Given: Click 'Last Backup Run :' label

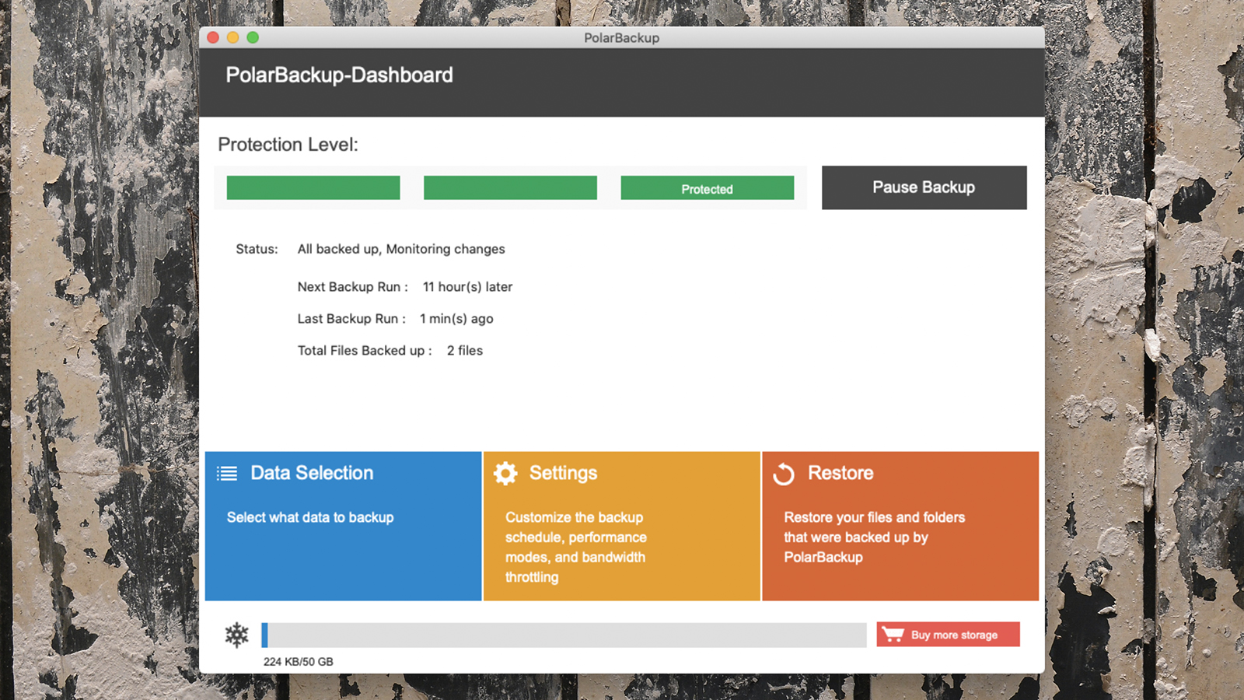Looking at the screenshot, I should pos(351,319).
